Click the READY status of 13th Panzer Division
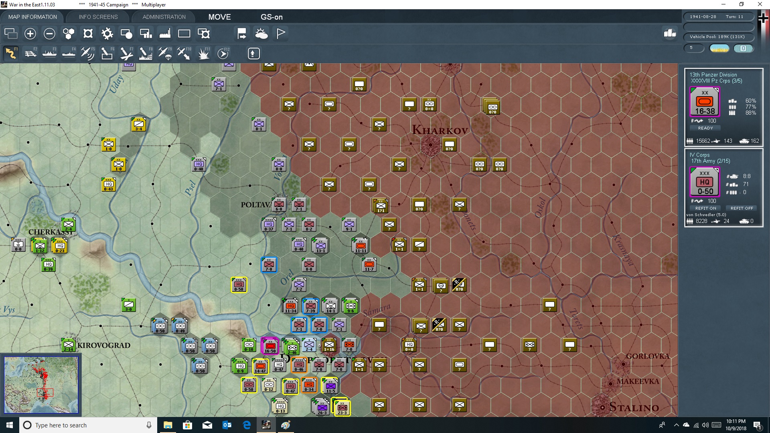 pyautogui.click(x=705, y=128)
